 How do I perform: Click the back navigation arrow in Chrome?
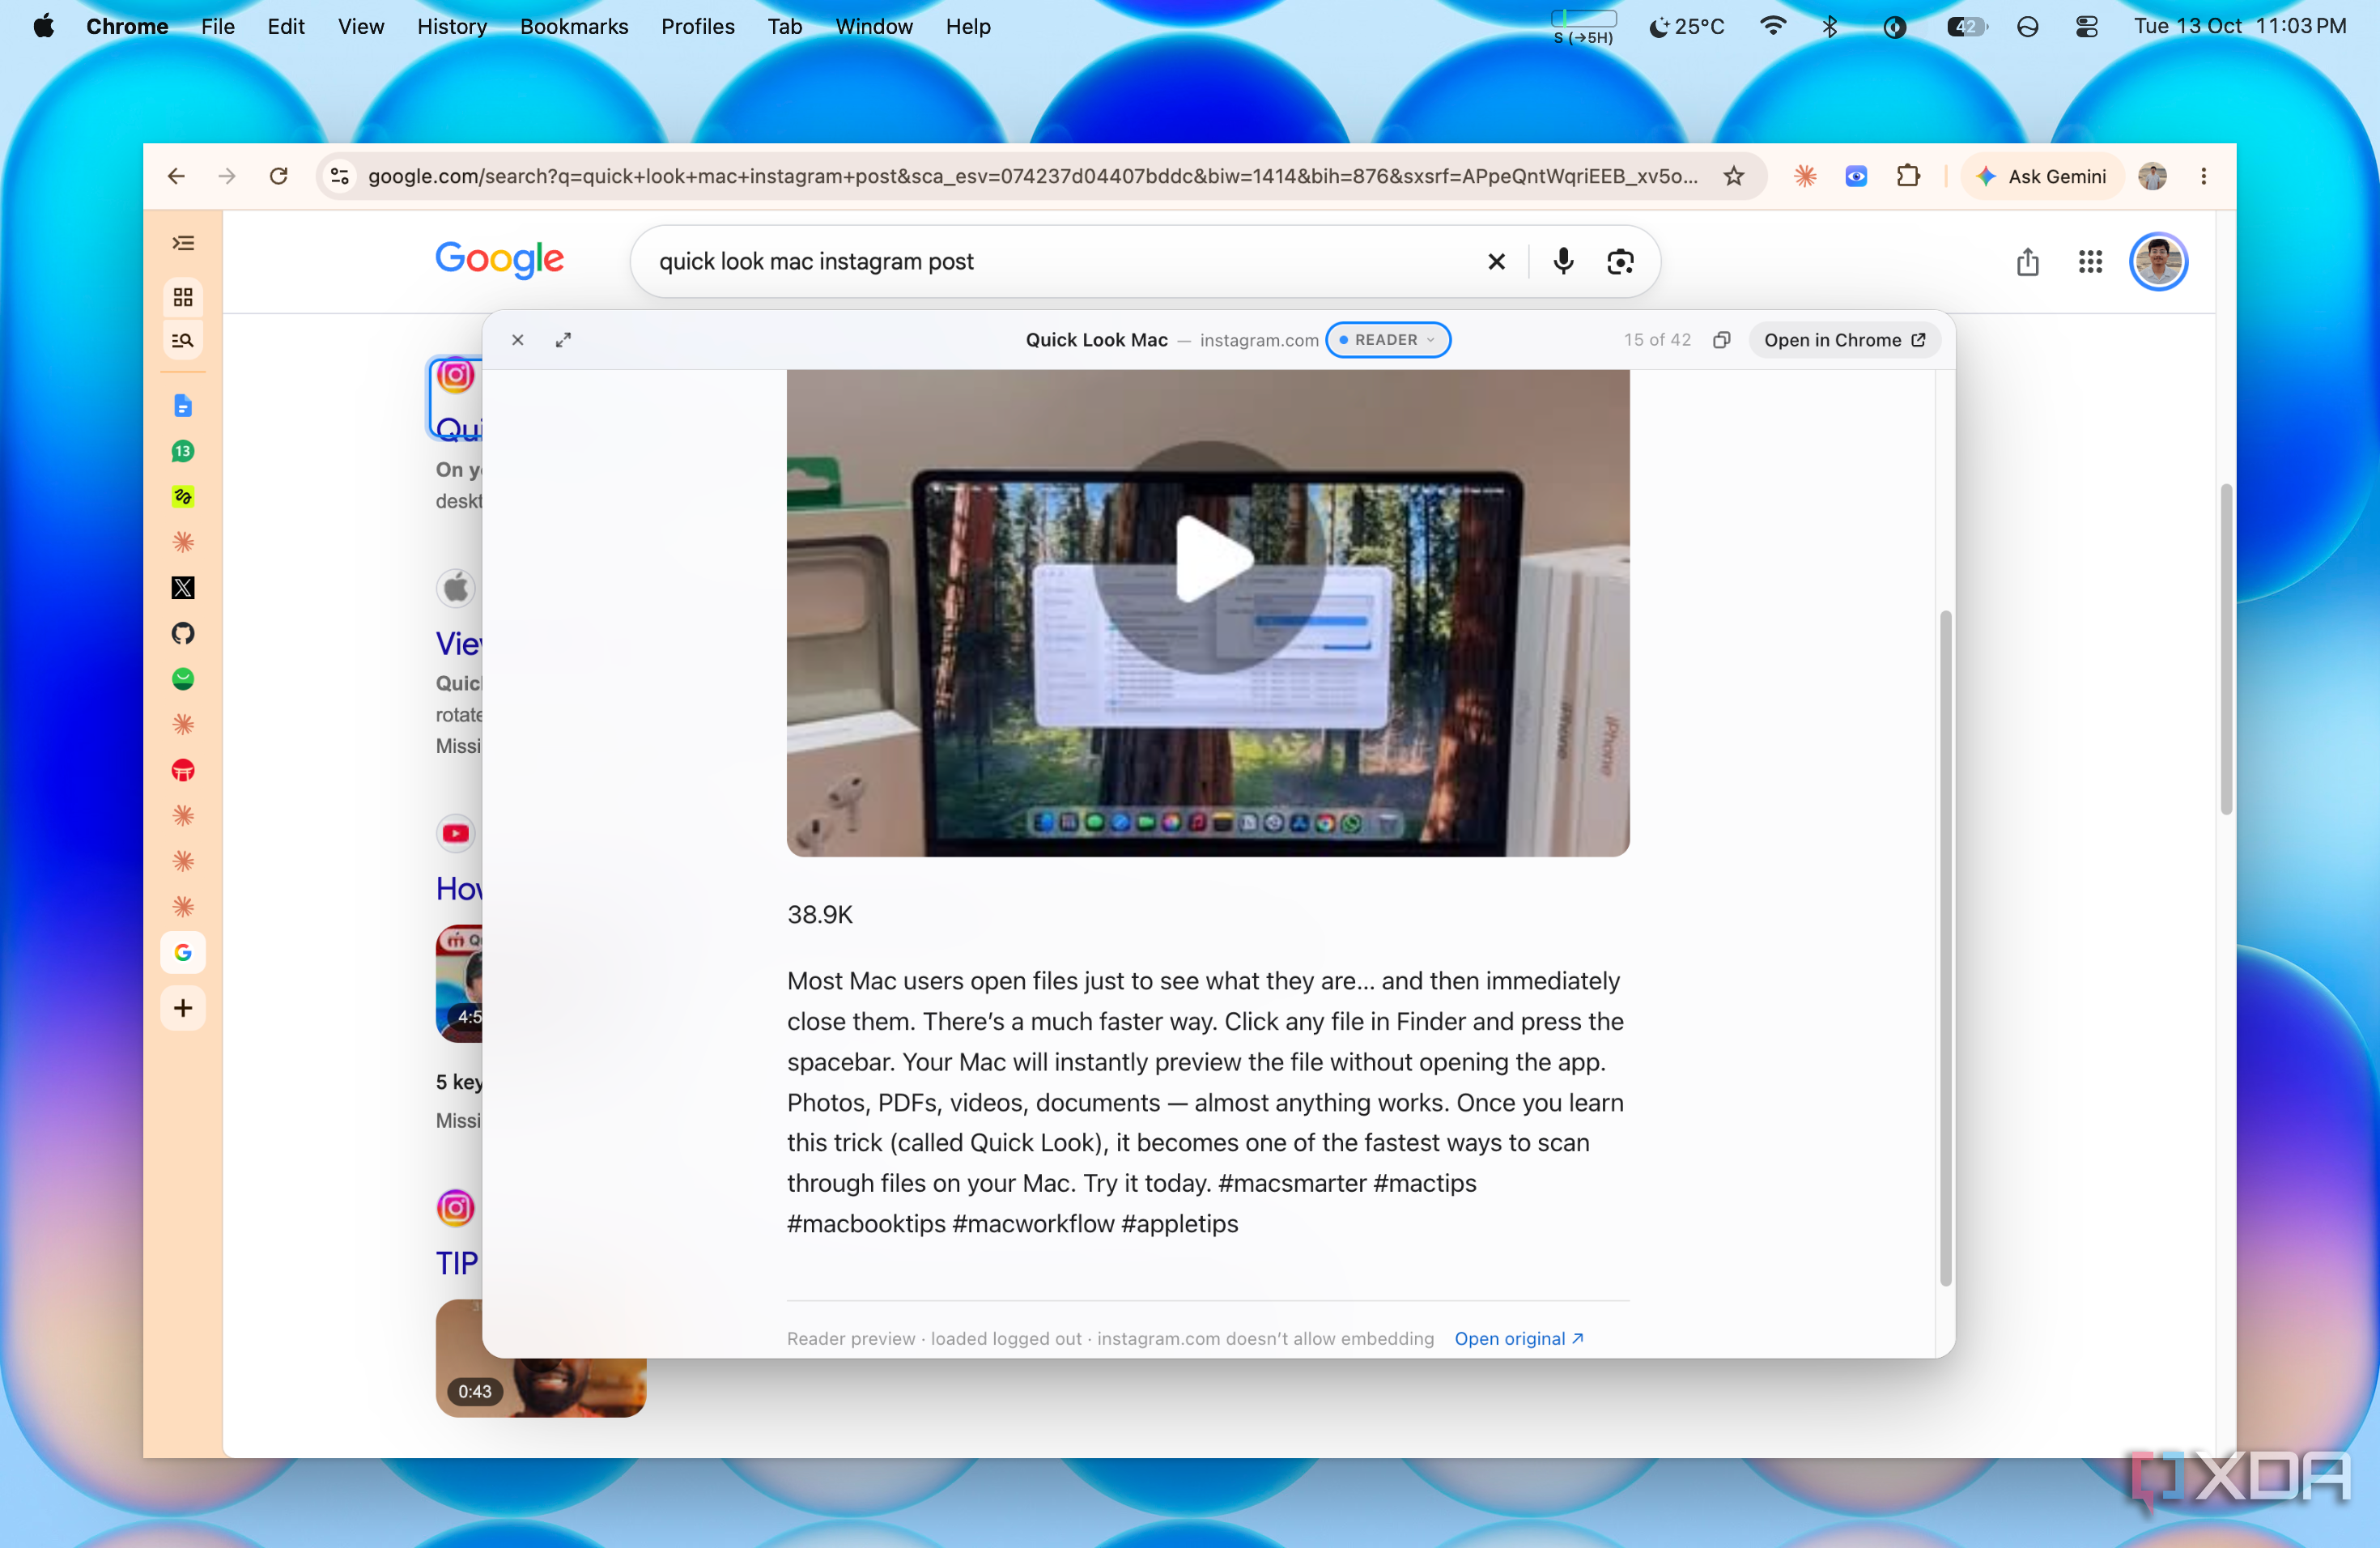coord(176,176)
